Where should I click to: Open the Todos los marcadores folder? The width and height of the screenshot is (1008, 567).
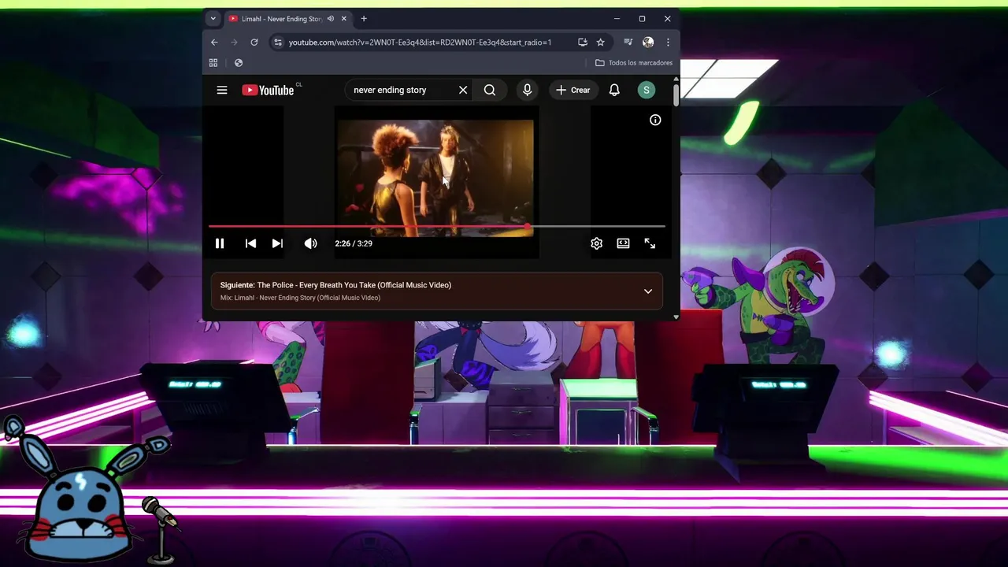pyautogui.click(x=634, y=63)
